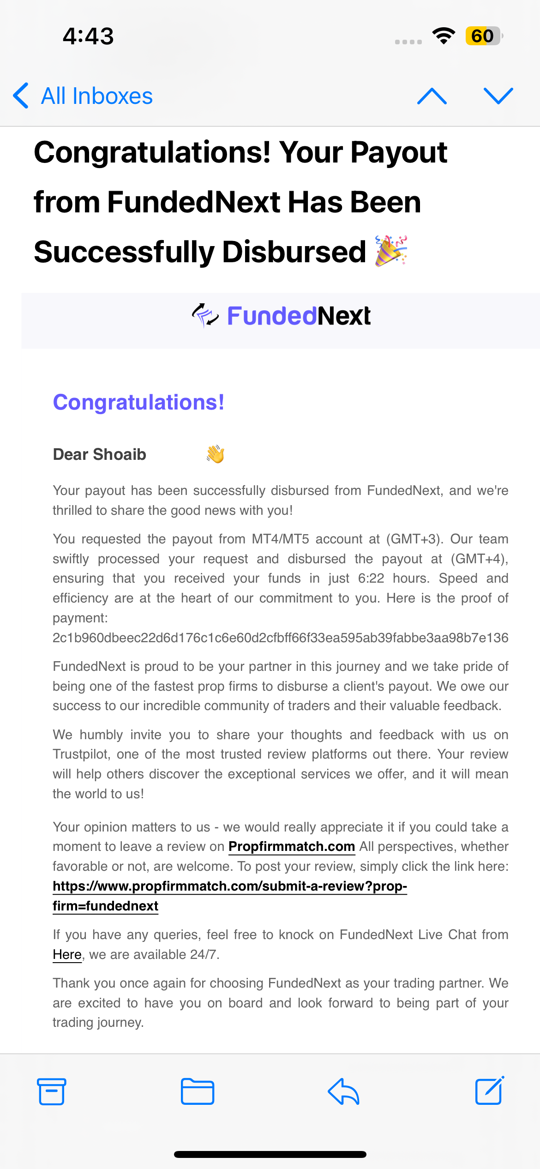Viewport: 540px width, 1169px height.
Task: Tap the waving hand emoji
Action: point(215,454)
